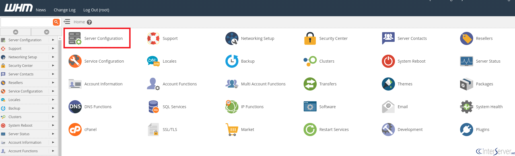Screen dimensions: 515x156
Task: Expand Backup arrow in sidebar
Action: (x=53, y=108)
